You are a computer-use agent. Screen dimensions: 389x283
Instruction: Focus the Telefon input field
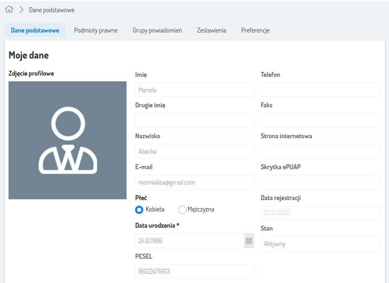tap(320, 90)
